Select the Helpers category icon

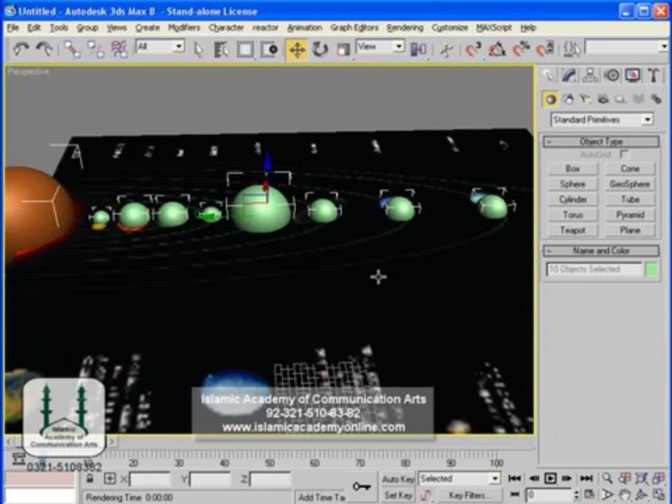[621, 99]
